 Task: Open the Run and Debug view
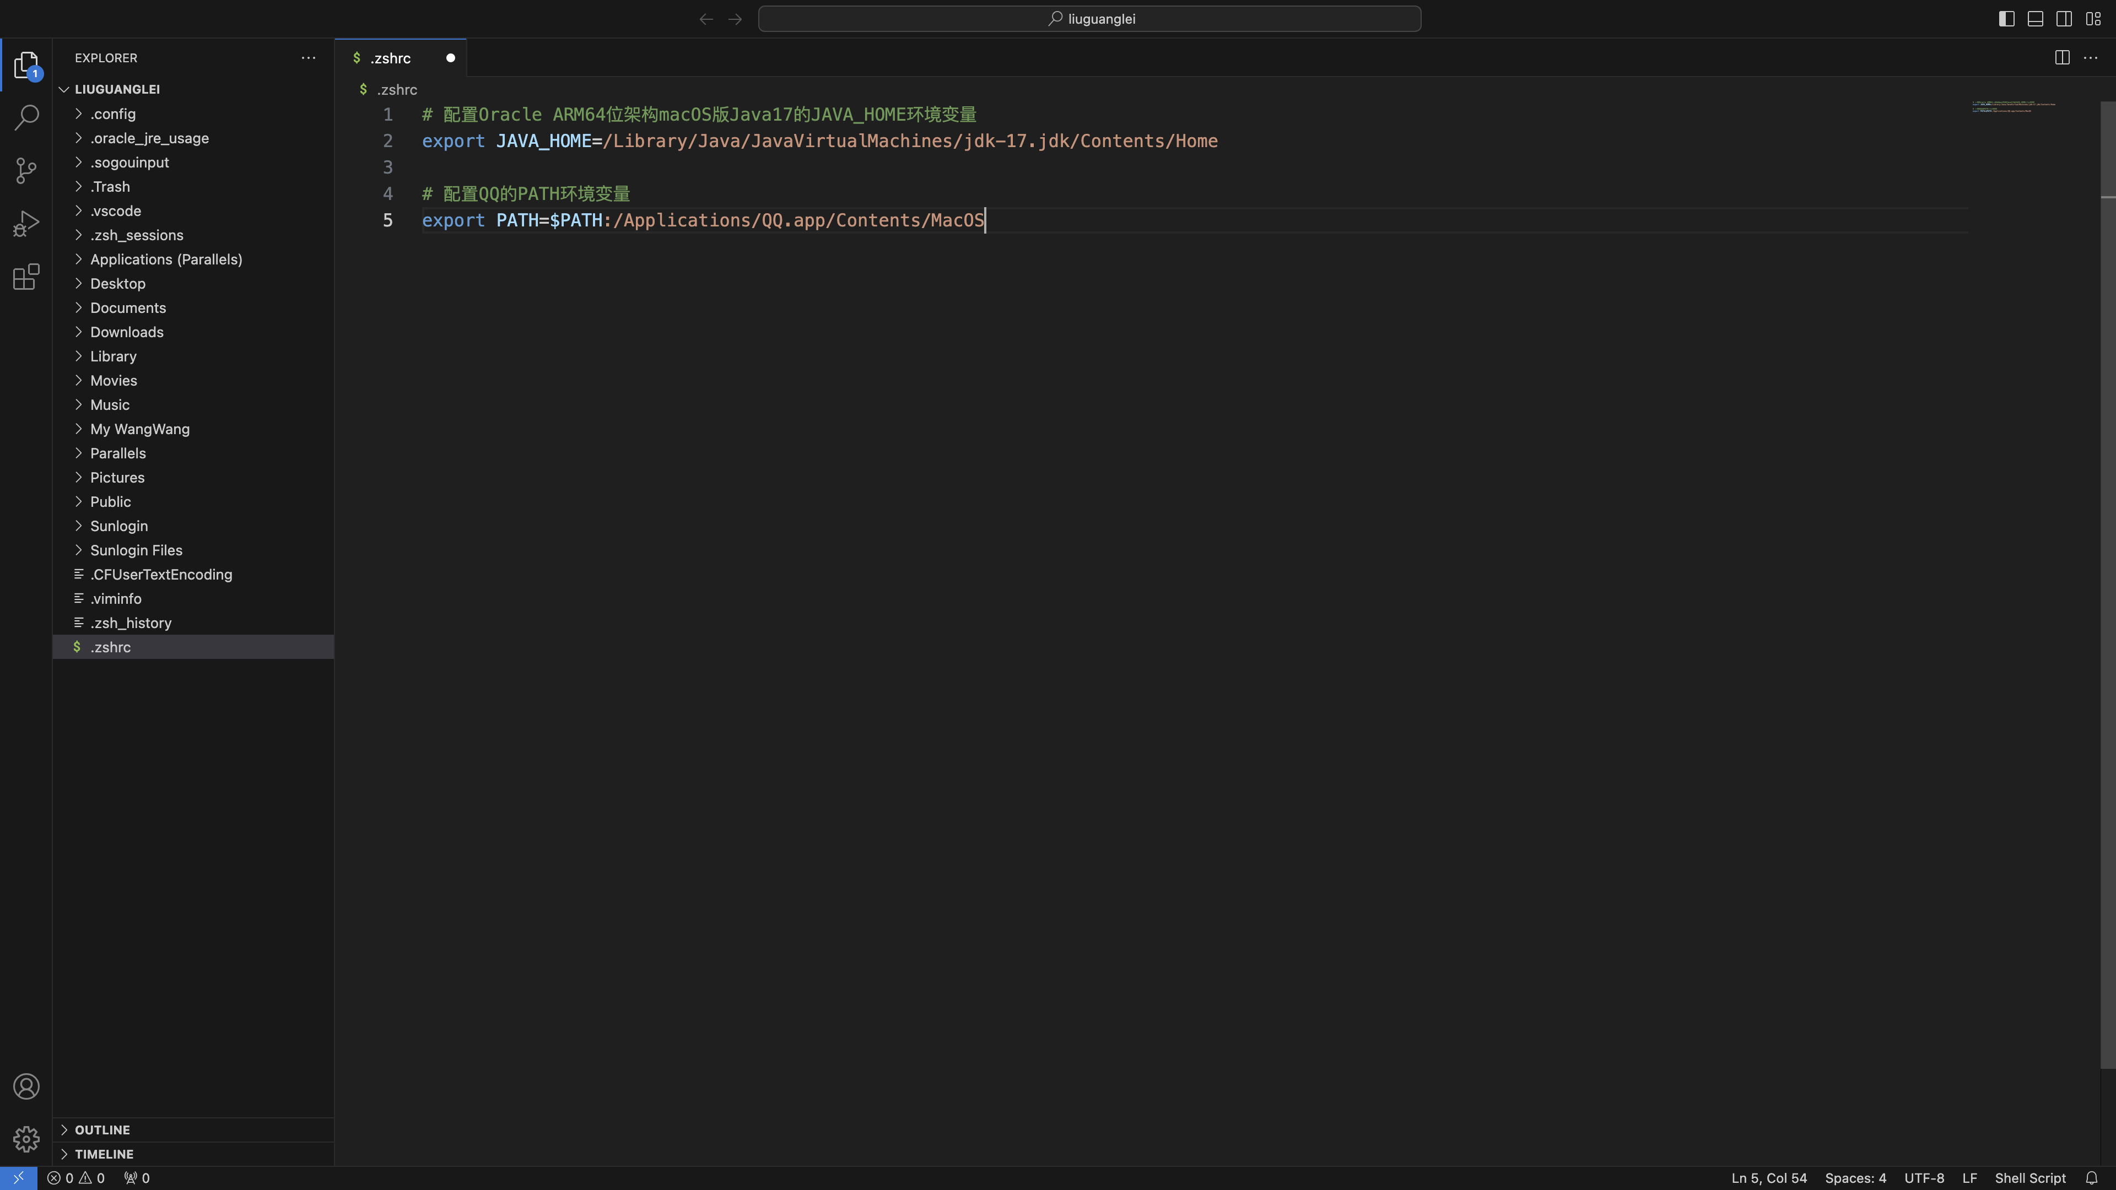click(x=26, y=223)
